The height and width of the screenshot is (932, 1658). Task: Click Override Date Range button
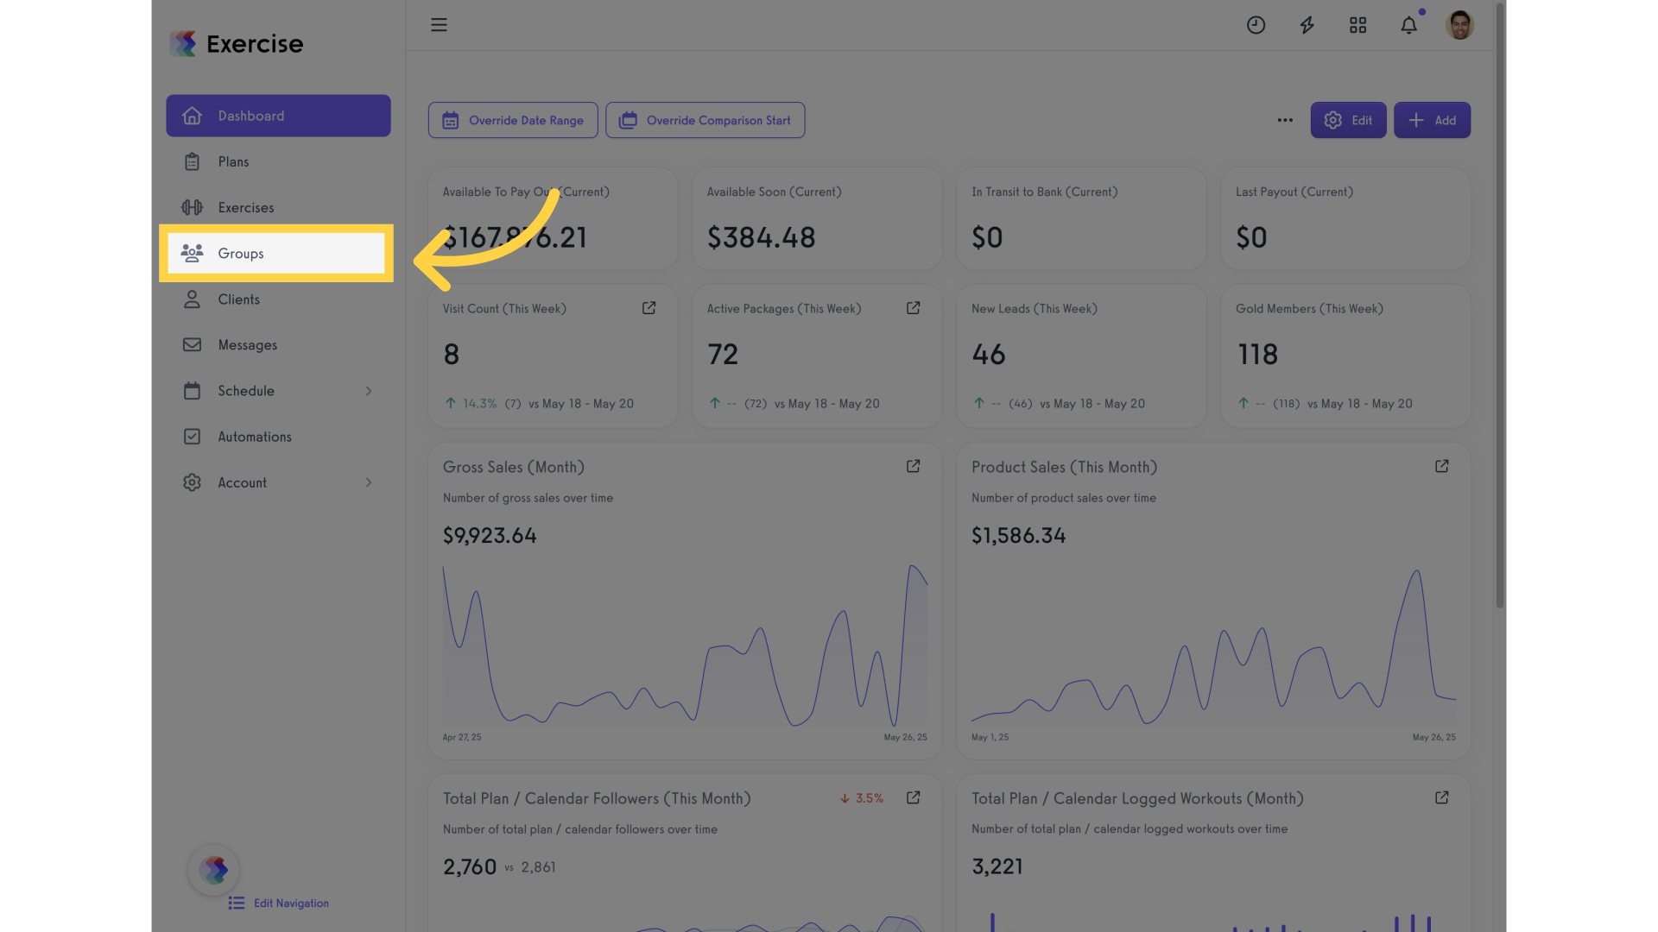(x=513, y=120)
